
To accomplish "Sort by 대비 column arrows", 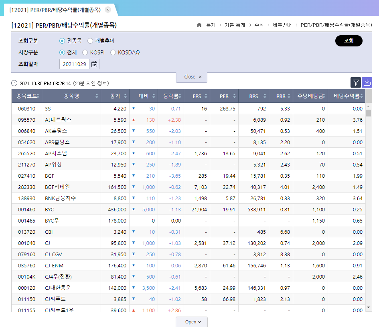I will (x=154, y=96).
